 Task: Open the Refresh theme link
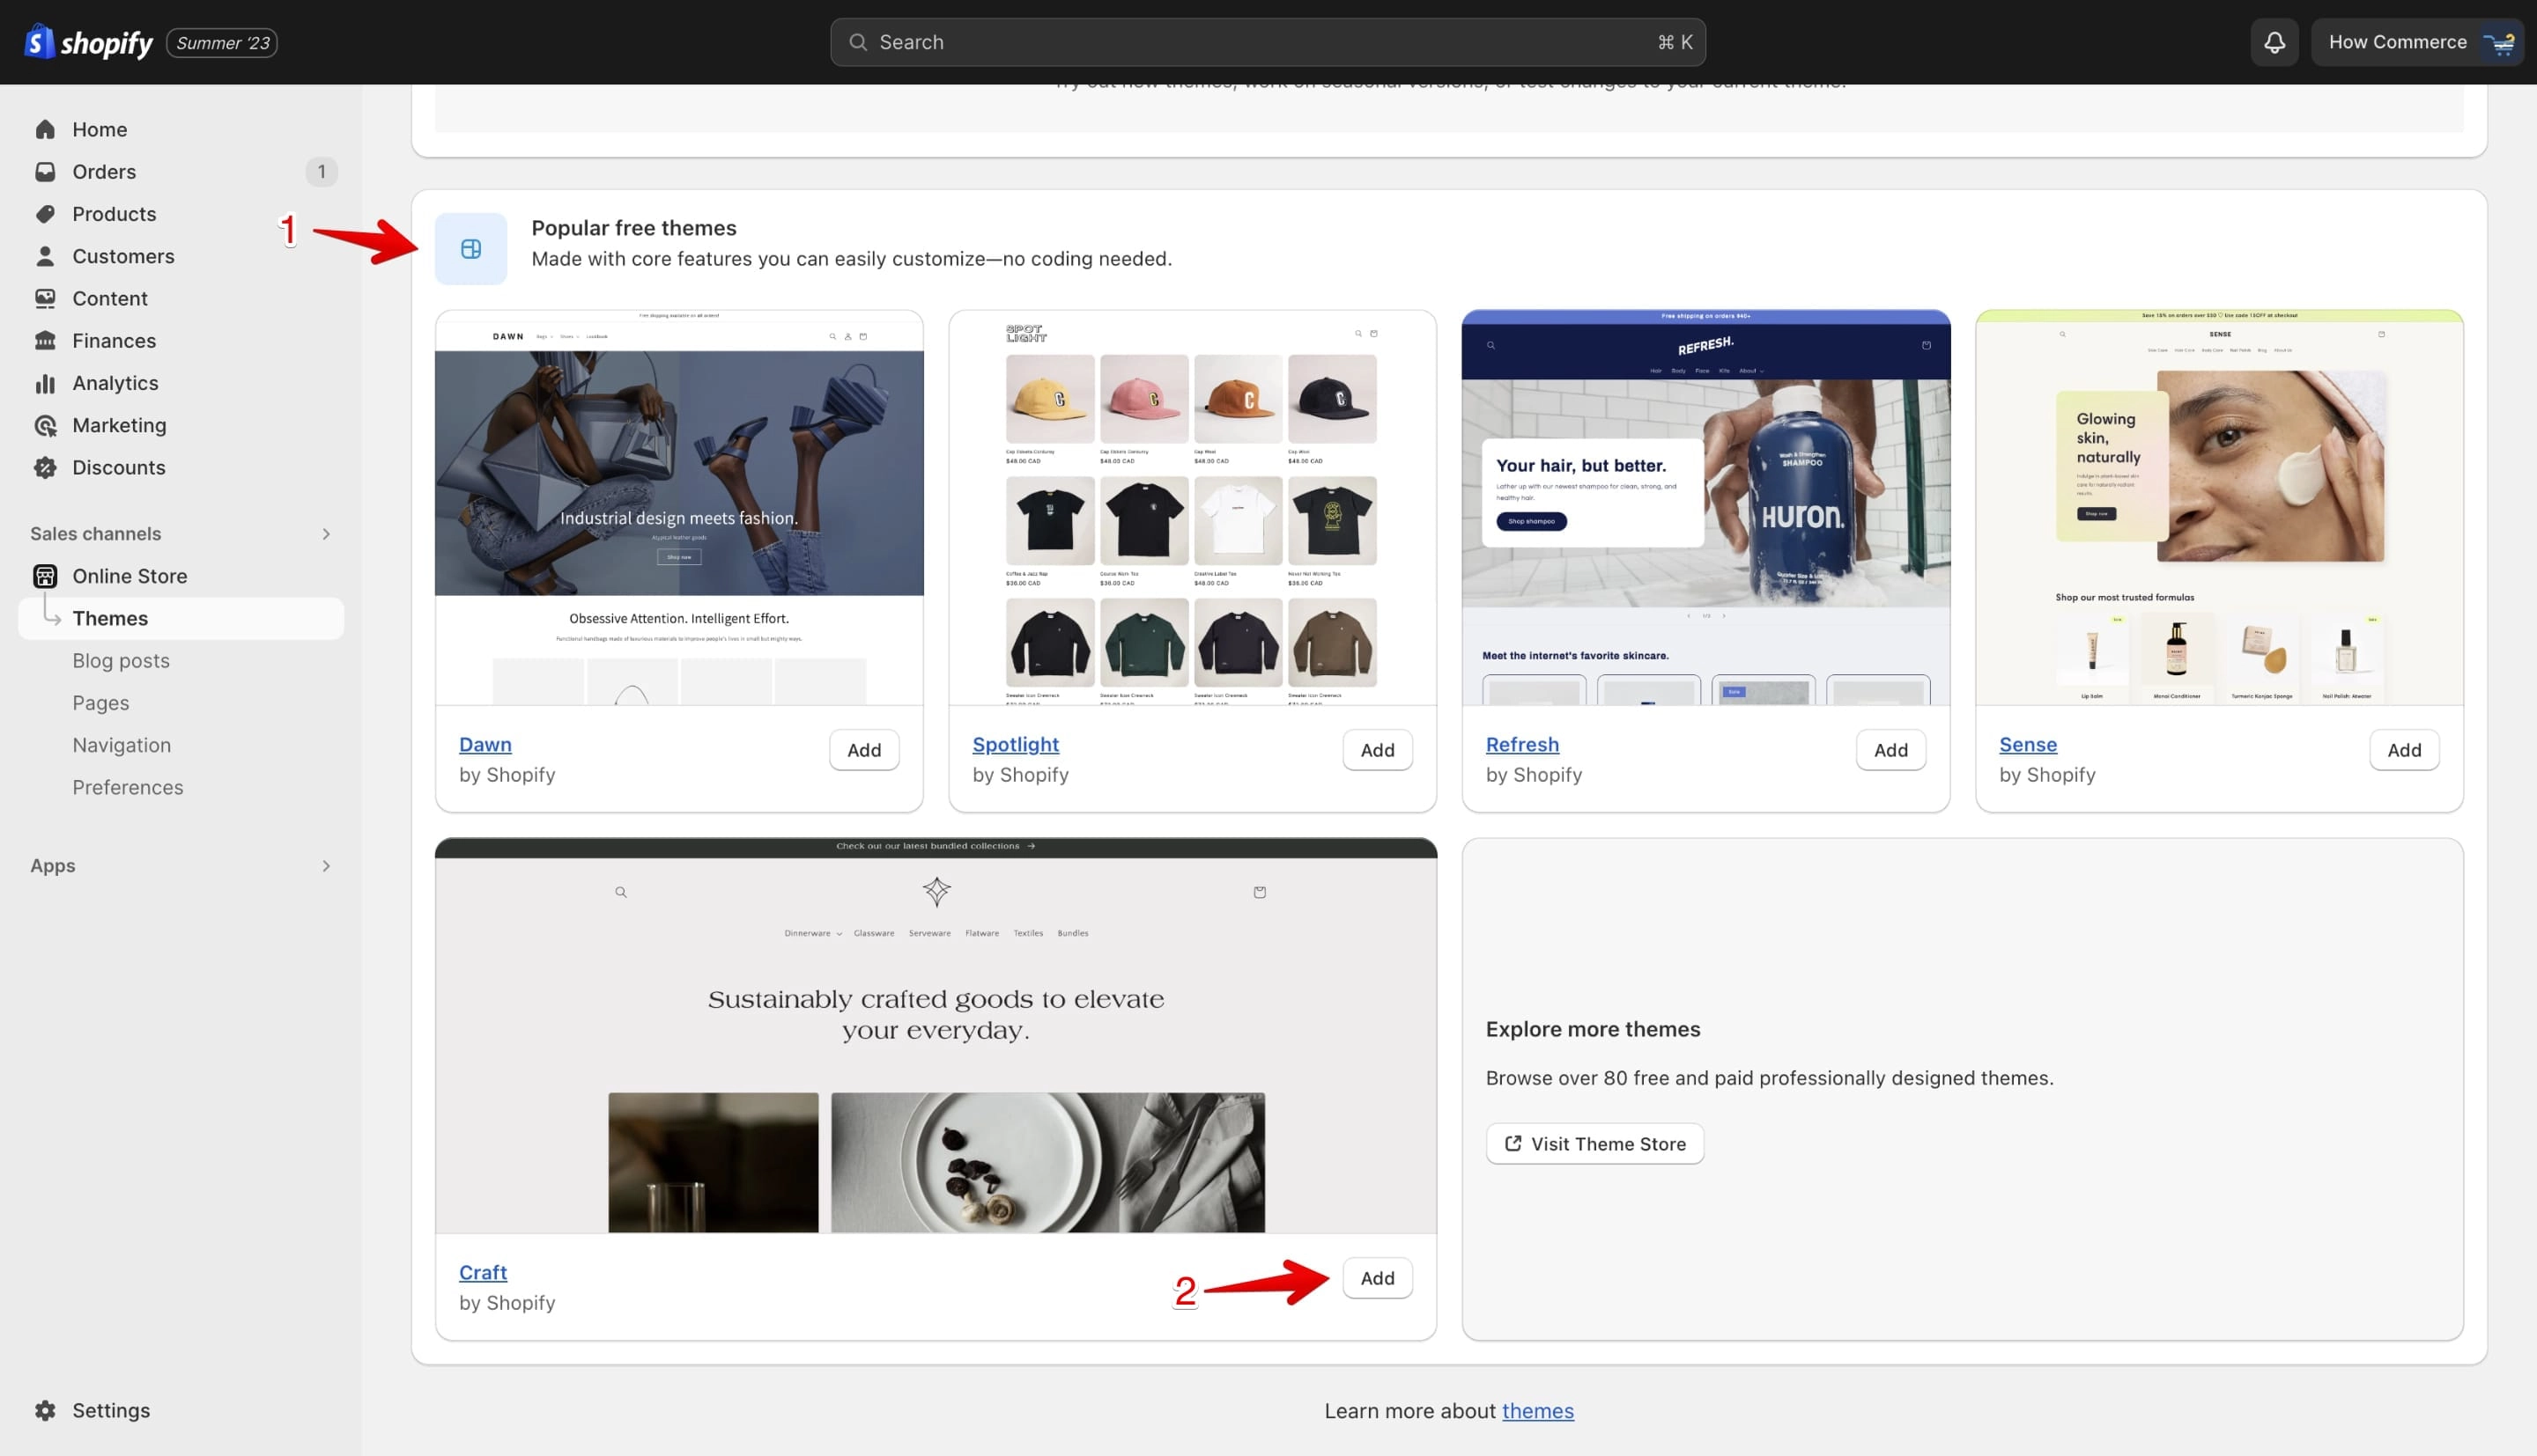tap(1521, 744)
